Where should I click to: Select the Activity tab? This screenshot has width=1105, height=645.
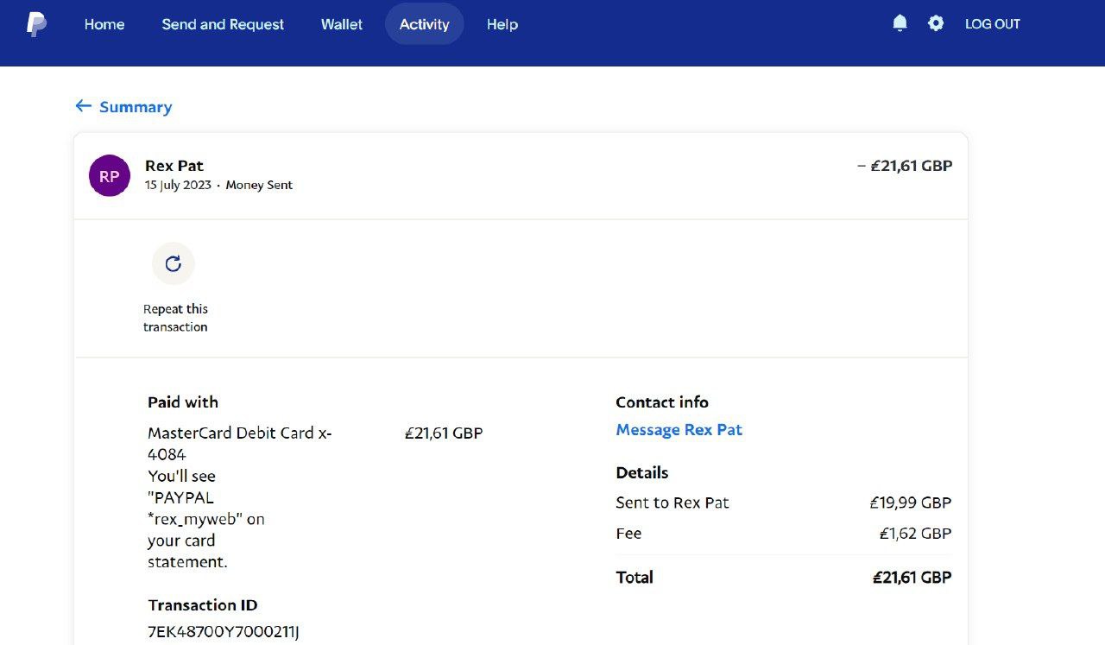(x=424, y=24)
